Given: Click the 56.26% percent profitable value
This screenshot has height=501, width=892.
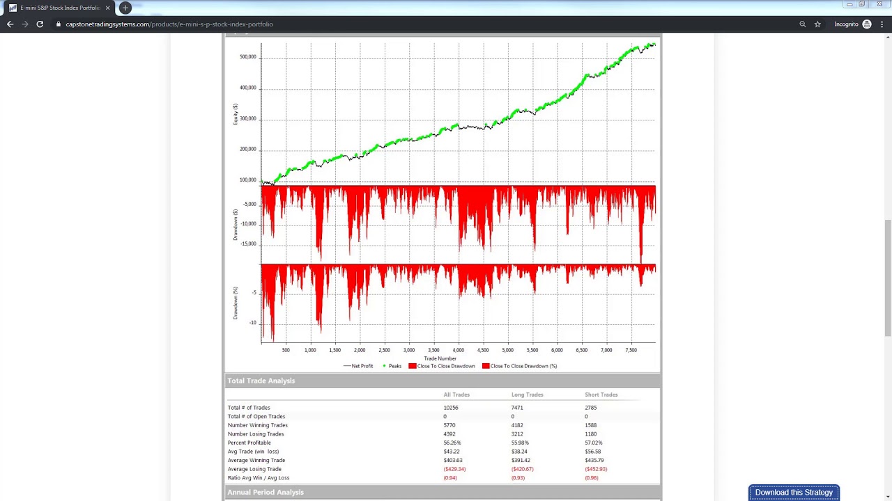Looking at the screenshot, I should pos(452,443).
